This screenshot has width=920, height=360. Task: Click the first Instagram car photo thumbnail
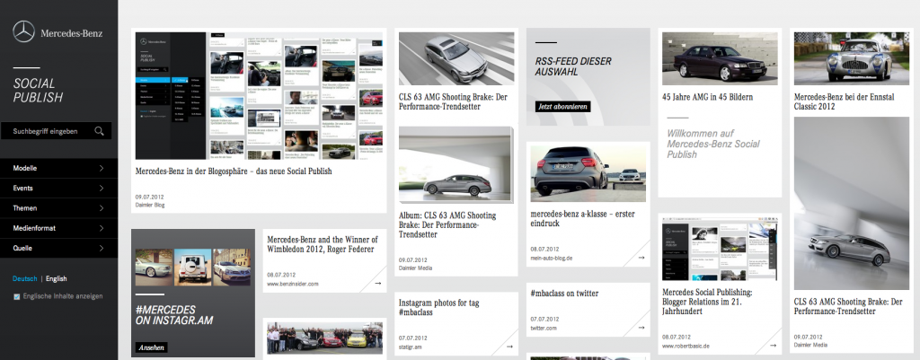click(x=155, y=267)
